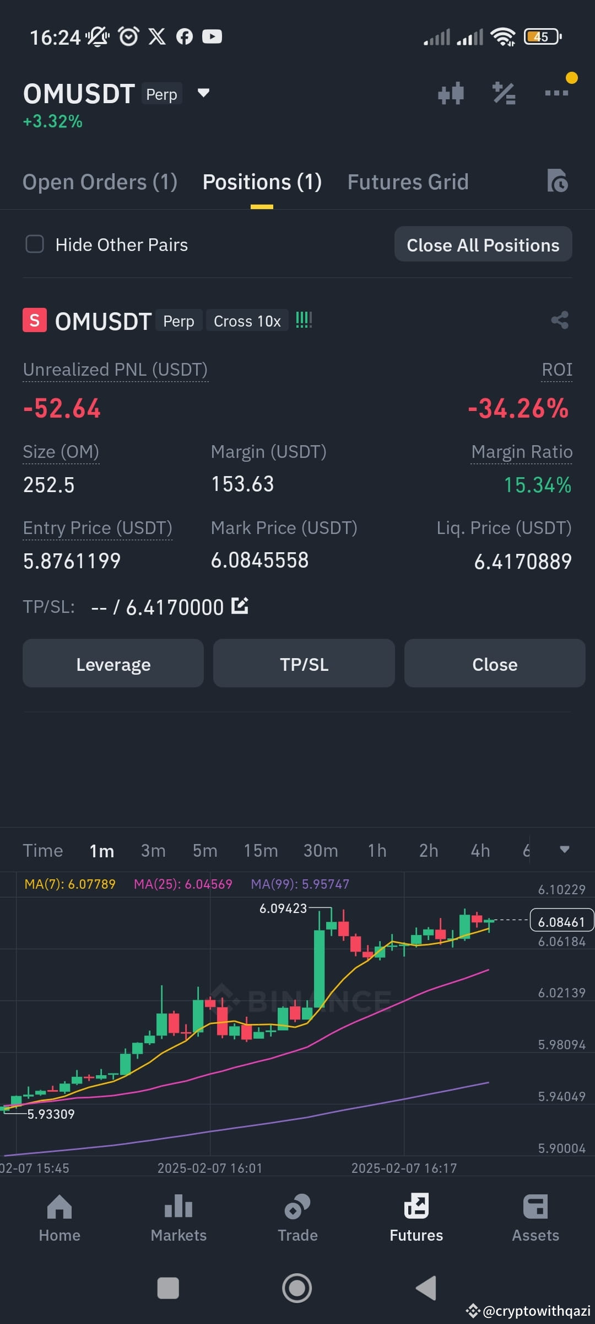Tap the Wi-Fi status icon
This screenshot has height=1324, width=595.
[503, 37]
